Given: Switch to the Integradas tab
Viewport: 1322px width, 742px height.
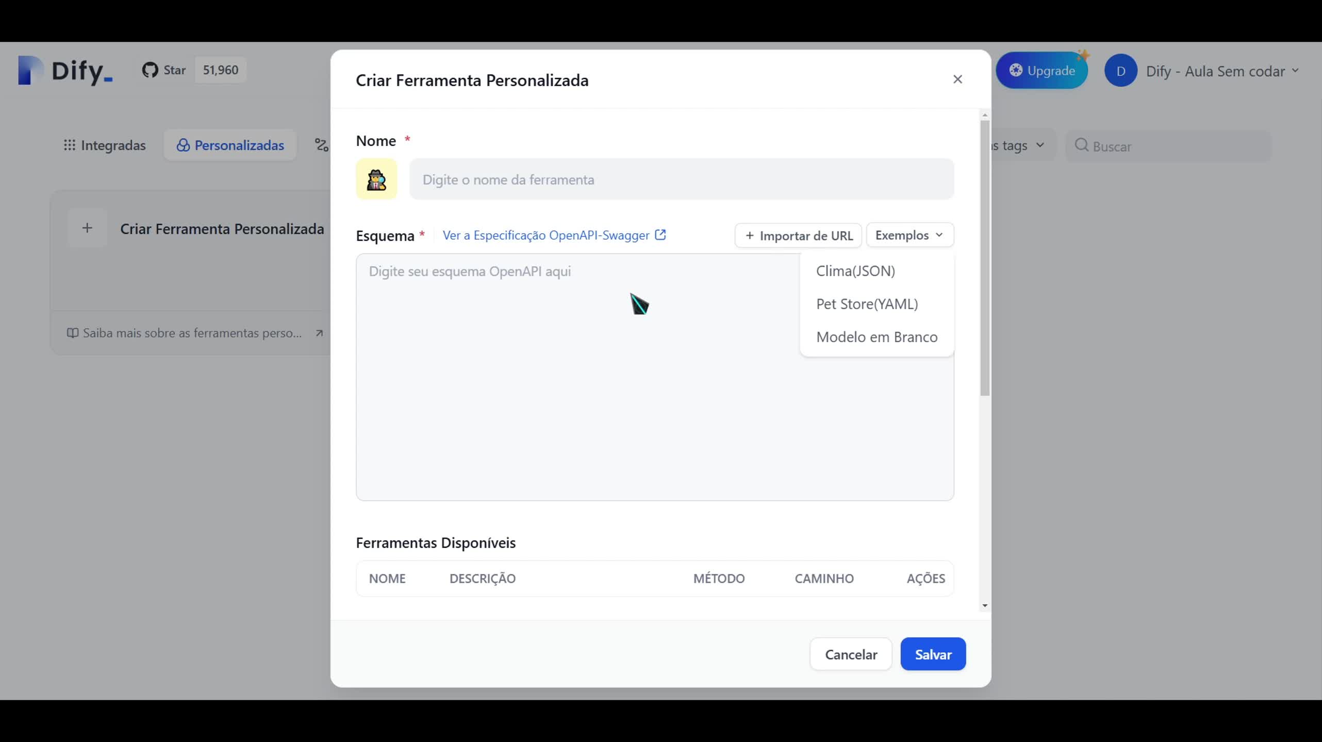Looking at the screenshot, I should tap(105, 145).
